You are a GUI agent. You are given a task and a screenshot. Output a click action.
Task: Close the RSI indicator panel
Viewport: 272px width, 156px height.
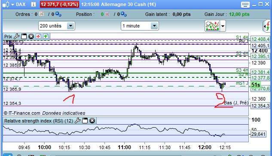click(x=92, y=121)
